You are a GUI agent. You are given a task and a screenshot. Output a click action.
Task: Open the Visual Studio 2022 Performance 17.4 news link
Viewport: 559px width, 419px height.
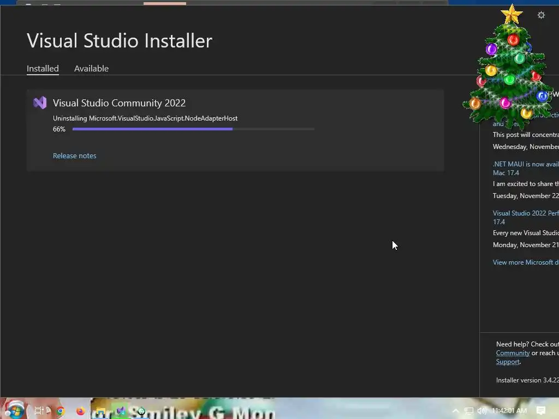(x=526, y=217)
